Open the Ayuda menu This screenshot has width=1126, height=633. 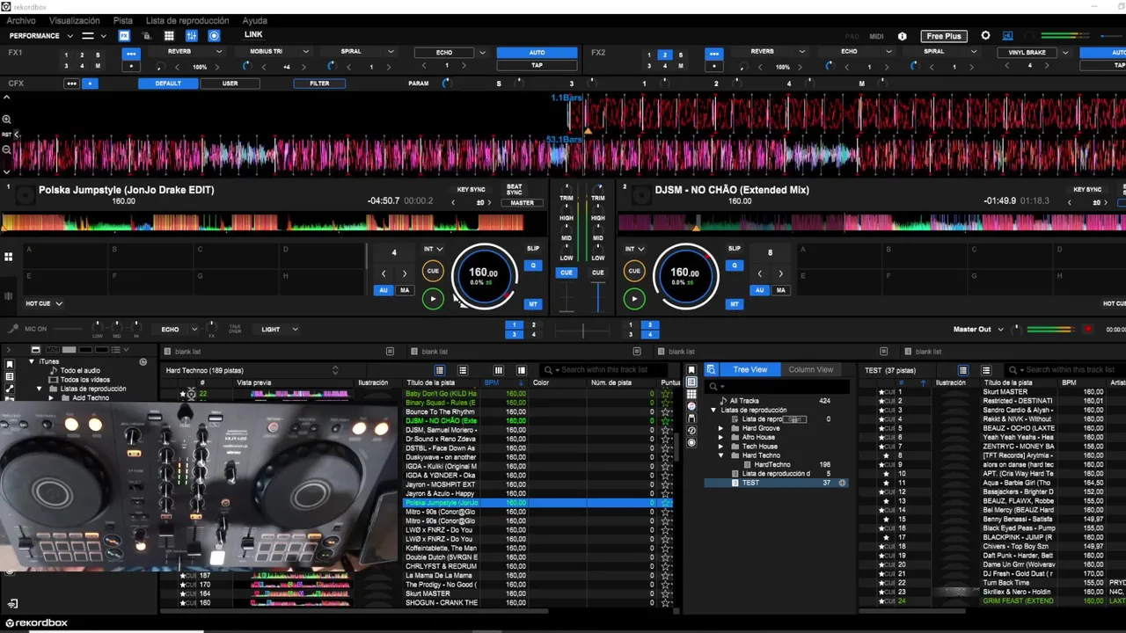point(254,20)
